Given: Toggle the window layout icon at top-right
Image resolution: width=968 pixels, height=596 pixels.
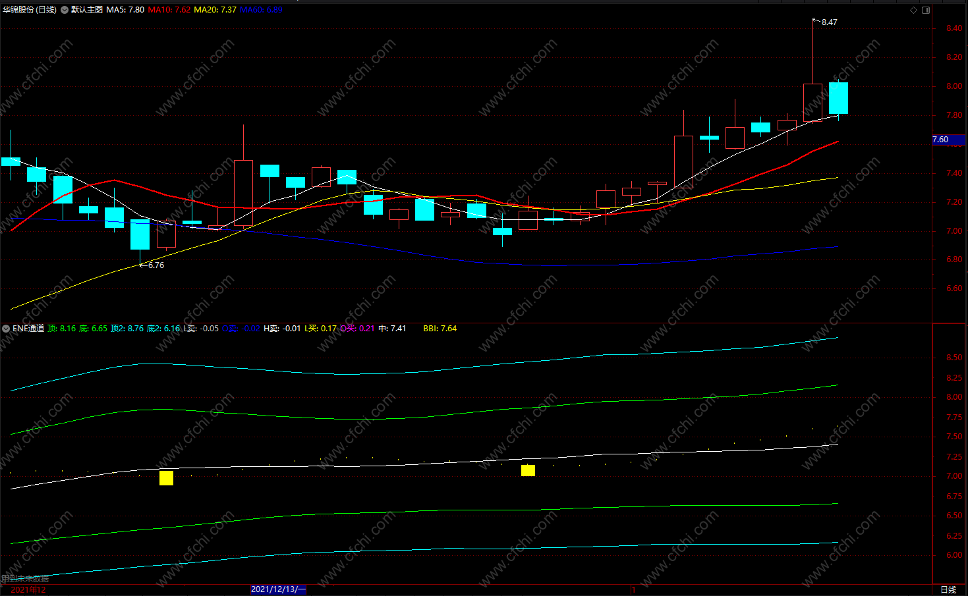Looking at the screenshot, I should 926,10.
